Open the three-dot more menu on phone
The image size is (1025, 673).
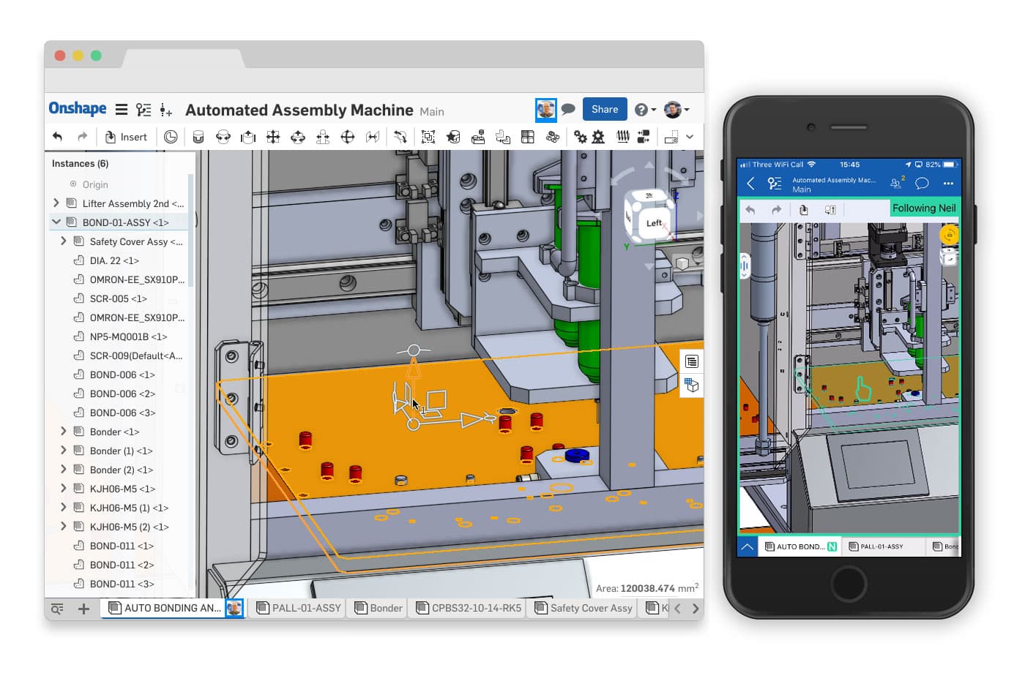pyautogui.click(x=948, y=184)
